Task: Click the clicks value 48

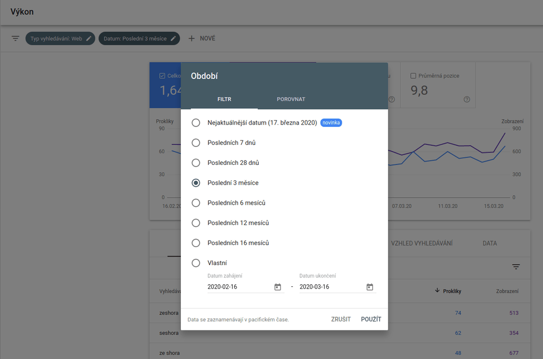Action: coord(458,353)
